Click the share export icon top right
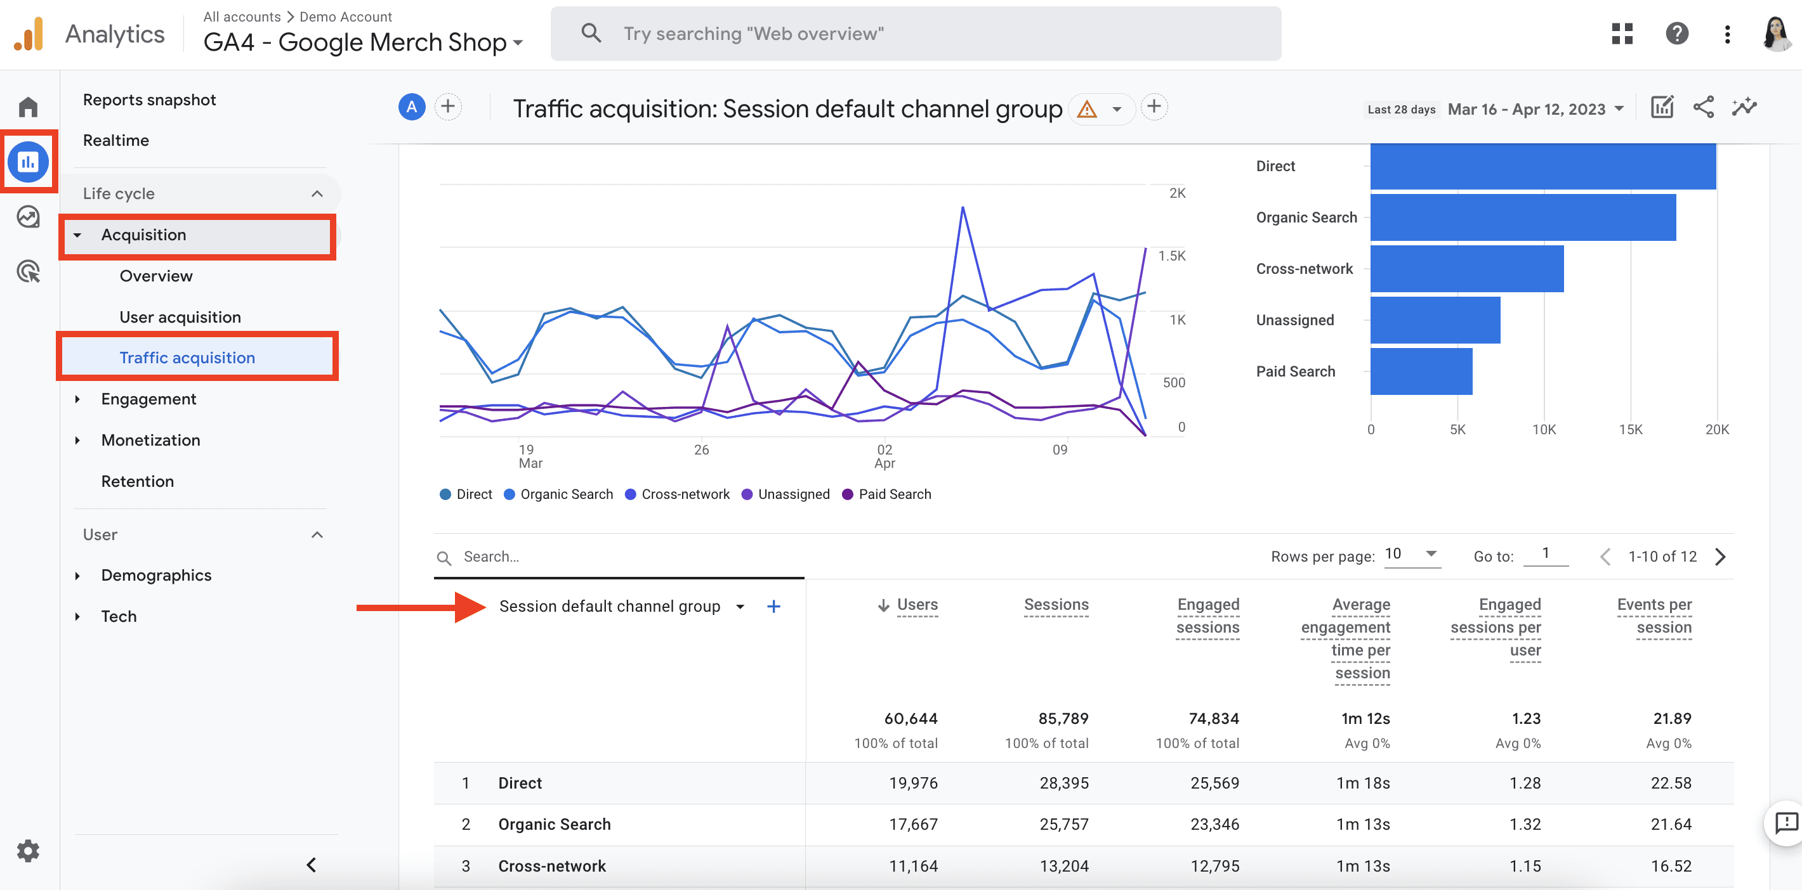The height and width of the screenshot is (890, 1802). (x=1704, y=108)
